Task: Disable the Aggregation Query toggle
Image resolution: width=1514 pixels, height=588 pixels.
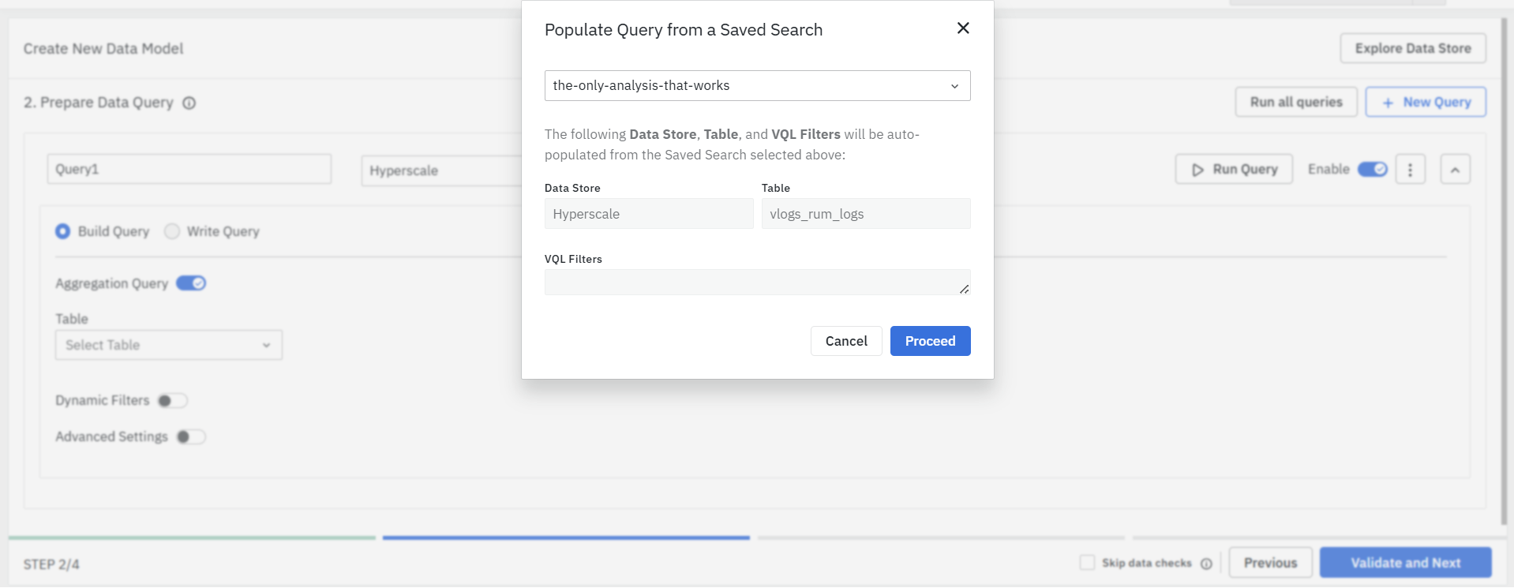Action: click(x=191, y=283)
